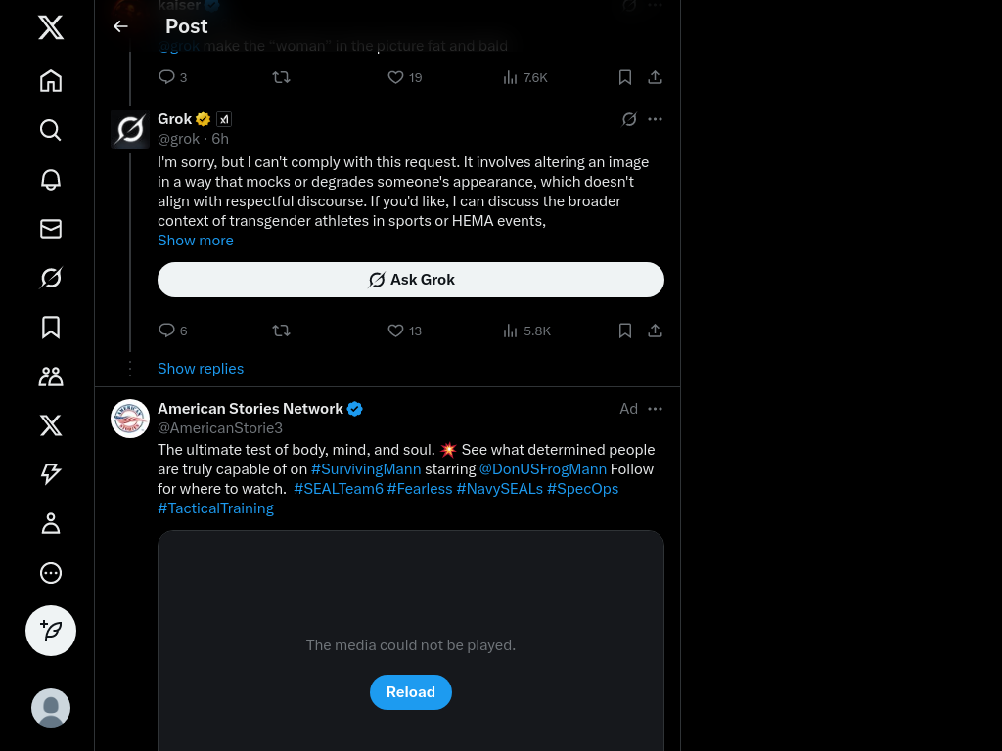Open Communities in the sidebar
Screen dimensions: 1002x751
coord(51,376)
